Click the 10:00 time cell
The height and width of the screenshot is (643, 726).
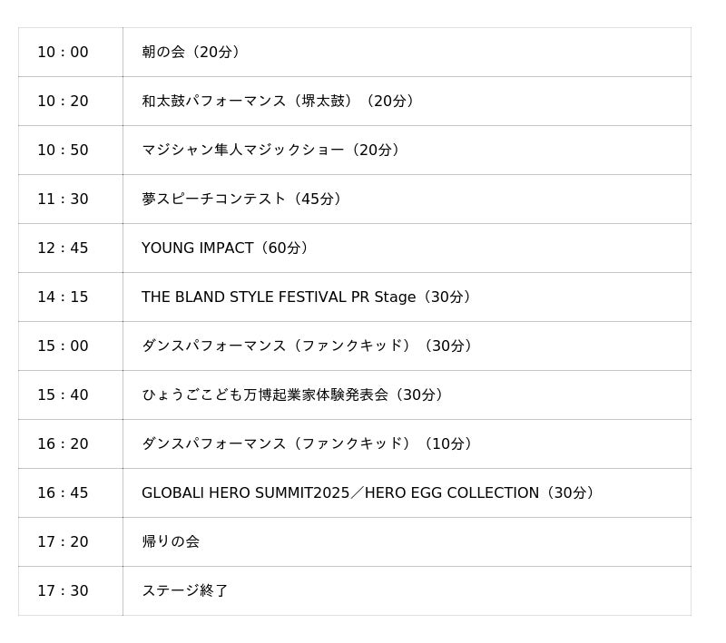coord(63,53)
